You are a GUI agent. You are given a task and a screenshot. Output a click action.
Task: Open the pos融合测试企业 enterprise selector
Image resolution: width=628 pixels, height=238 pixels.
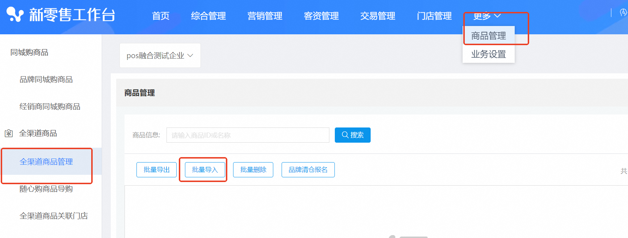160,56
